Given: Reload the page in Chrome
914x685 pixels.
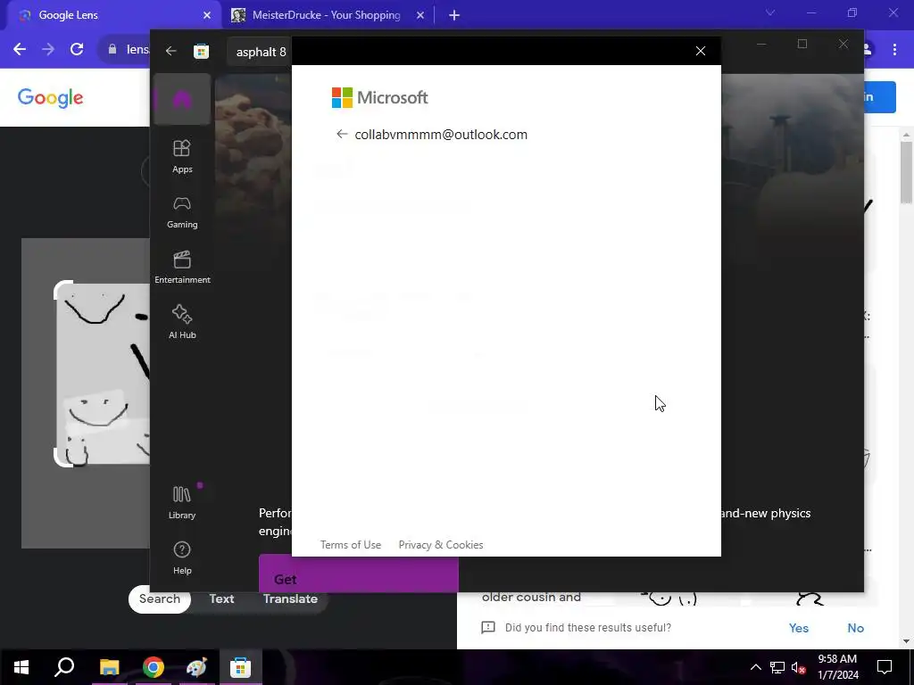Looking at the screenshot, I should click(x=77, y=50).
